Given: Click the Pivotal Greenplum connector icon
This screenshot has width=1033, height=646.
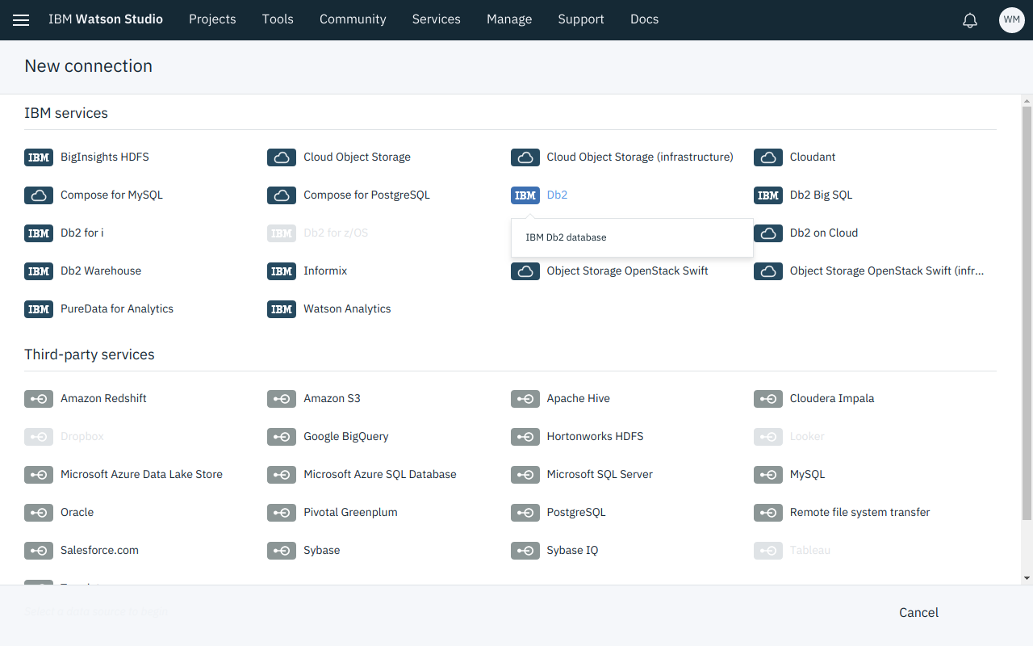Looking at the screenshot, I should pos(282,513).
